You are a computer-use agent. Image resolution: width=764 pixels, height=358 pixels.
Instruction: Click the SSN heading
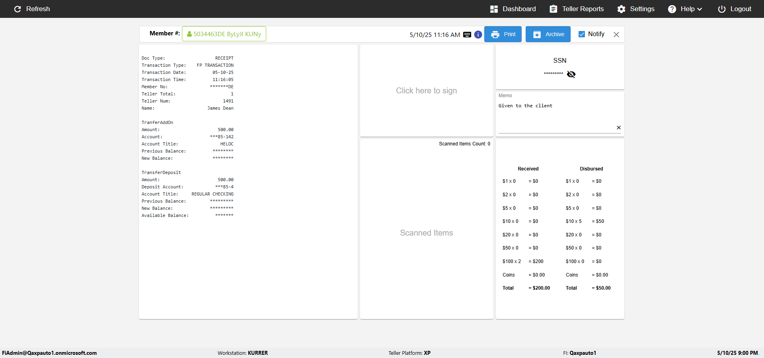coord(559,60)
